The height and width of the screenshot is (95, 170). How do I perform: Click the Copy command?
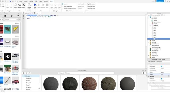(2, 6)
